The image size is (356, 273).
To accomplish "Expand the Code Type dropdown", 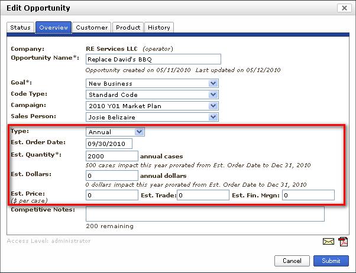I will [213, 95].
